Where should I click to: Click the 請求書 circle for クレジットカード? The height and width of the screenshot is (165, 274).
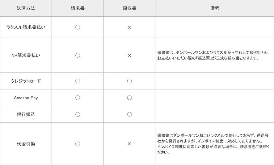click(x=78, y=81)
